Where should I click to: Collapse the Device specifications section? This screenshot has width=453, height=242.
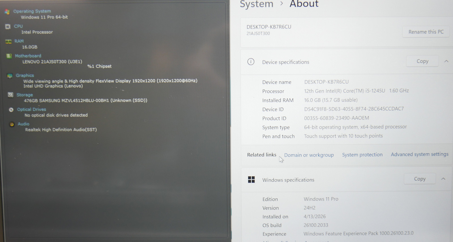coord(446,61)
